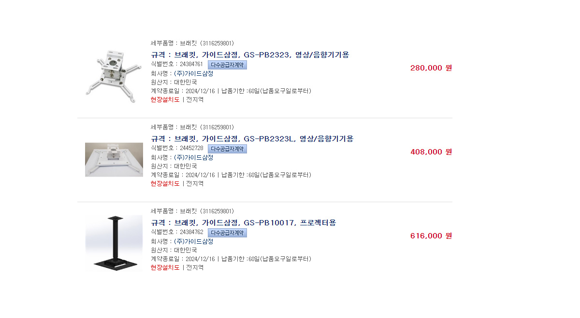Click company name (주)가이드삼정 in third listing
The width and height of the screenshot is (580, 318).
click(x=193, y=241)
